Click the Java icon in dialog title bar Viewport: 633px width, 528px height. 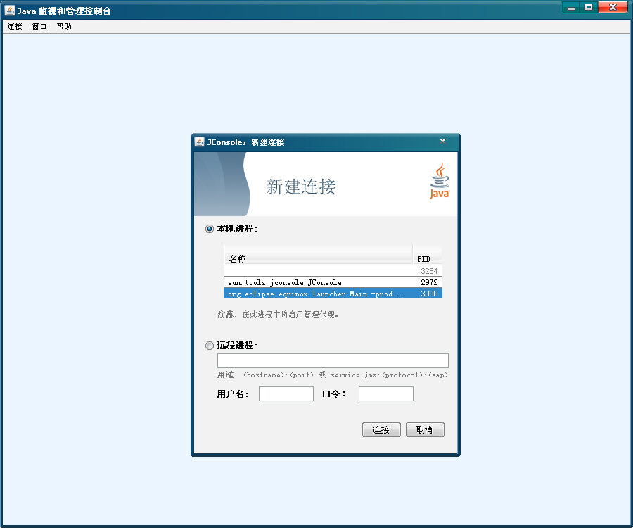[x=200, y=142]
